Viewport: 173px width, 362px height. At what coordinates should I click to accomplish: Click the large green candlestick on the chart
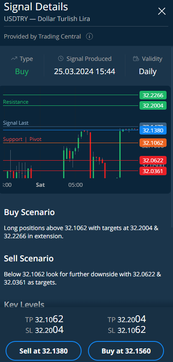click(120, 154)
